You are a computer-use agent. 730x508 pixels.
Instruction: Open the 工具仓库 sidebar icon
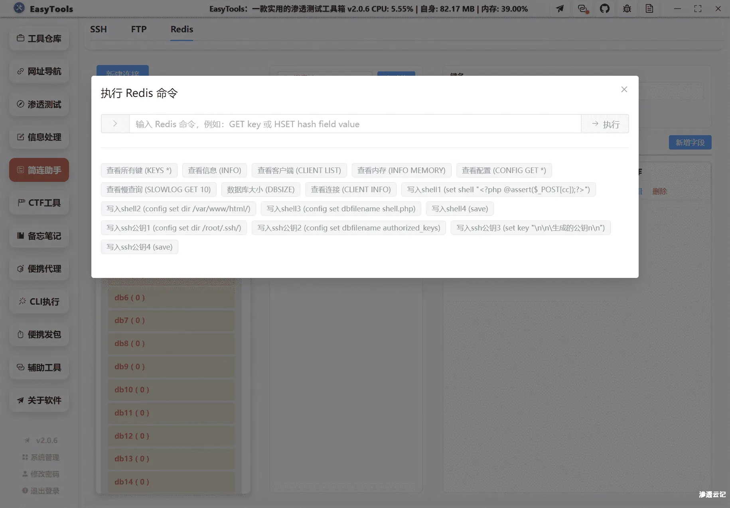[39, 39]
